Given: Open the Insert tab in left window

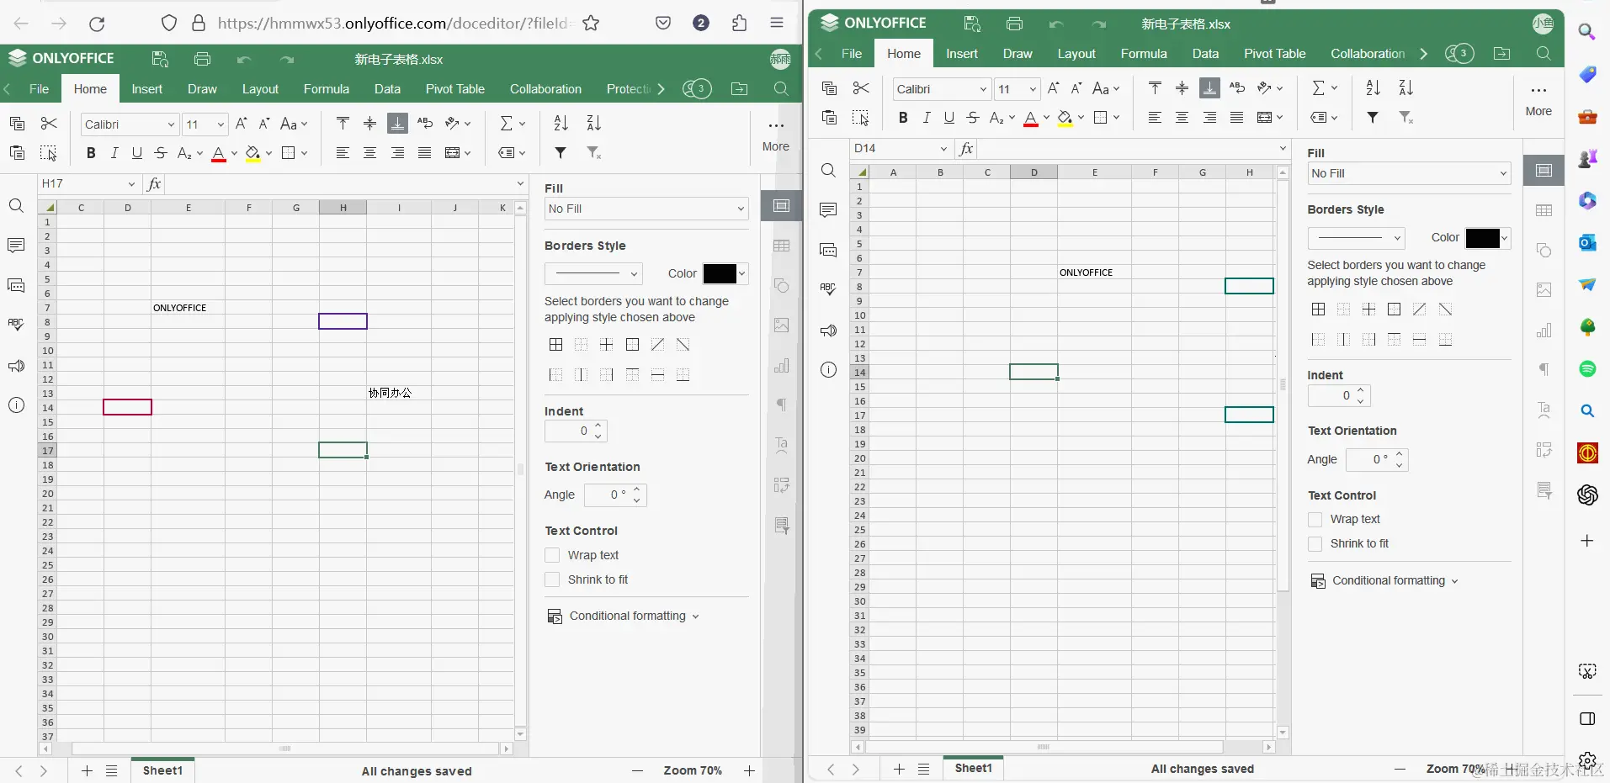Looking at the screenshot, I should coord(147,89).
